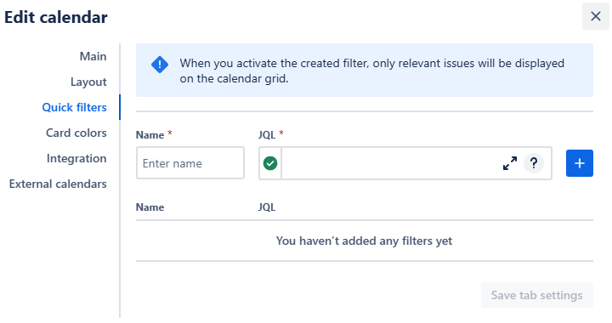Open the Integration tab
Image resolution: width=612 pixels, height=323 pixels.
pyautogui.click(x=76, y=158)
